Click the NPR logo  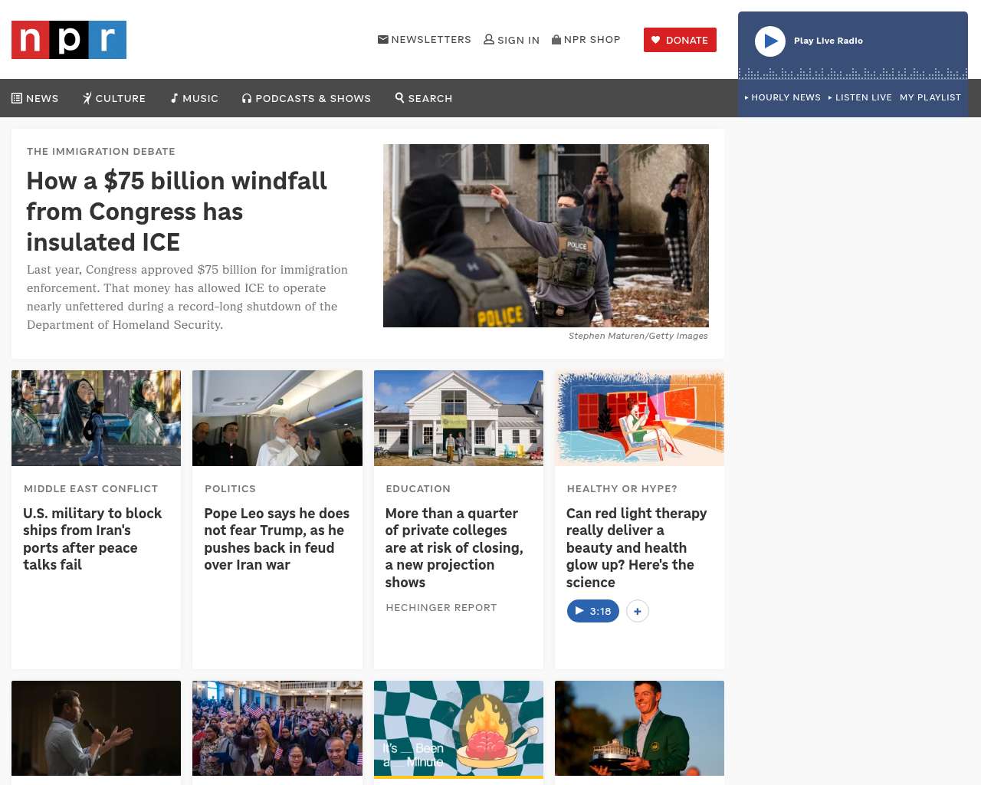tap(69, 40)
